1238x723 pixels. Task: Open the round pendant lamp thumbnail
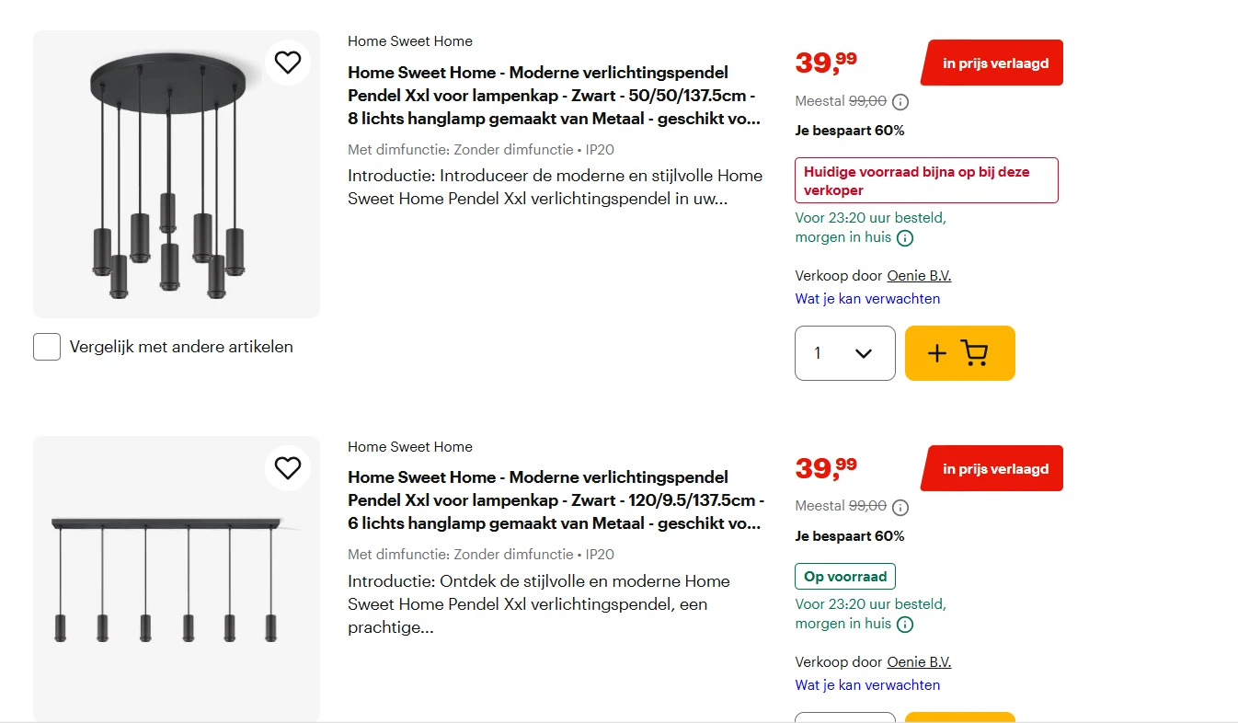[177, 173]
